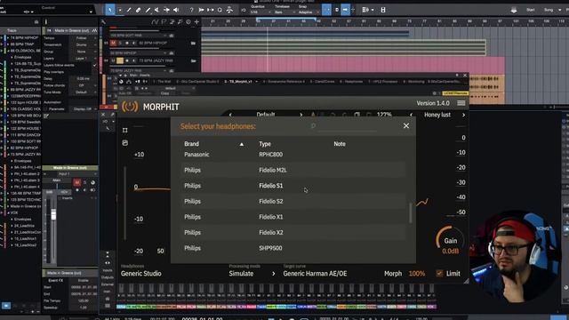
Task: Click the headphone search input field
Action: pyautogui.click(x=348, y=126)
